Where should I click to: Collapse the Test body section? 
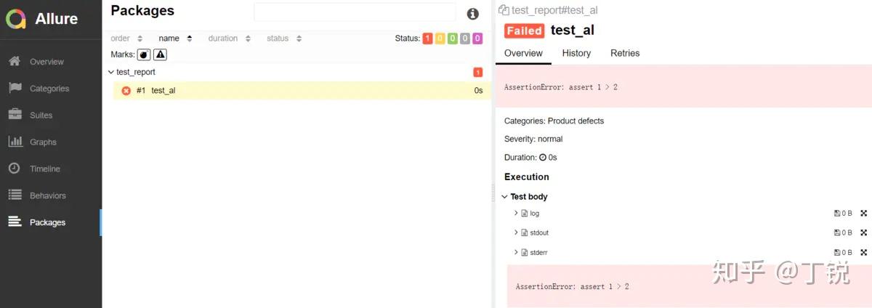coord(504,197)
